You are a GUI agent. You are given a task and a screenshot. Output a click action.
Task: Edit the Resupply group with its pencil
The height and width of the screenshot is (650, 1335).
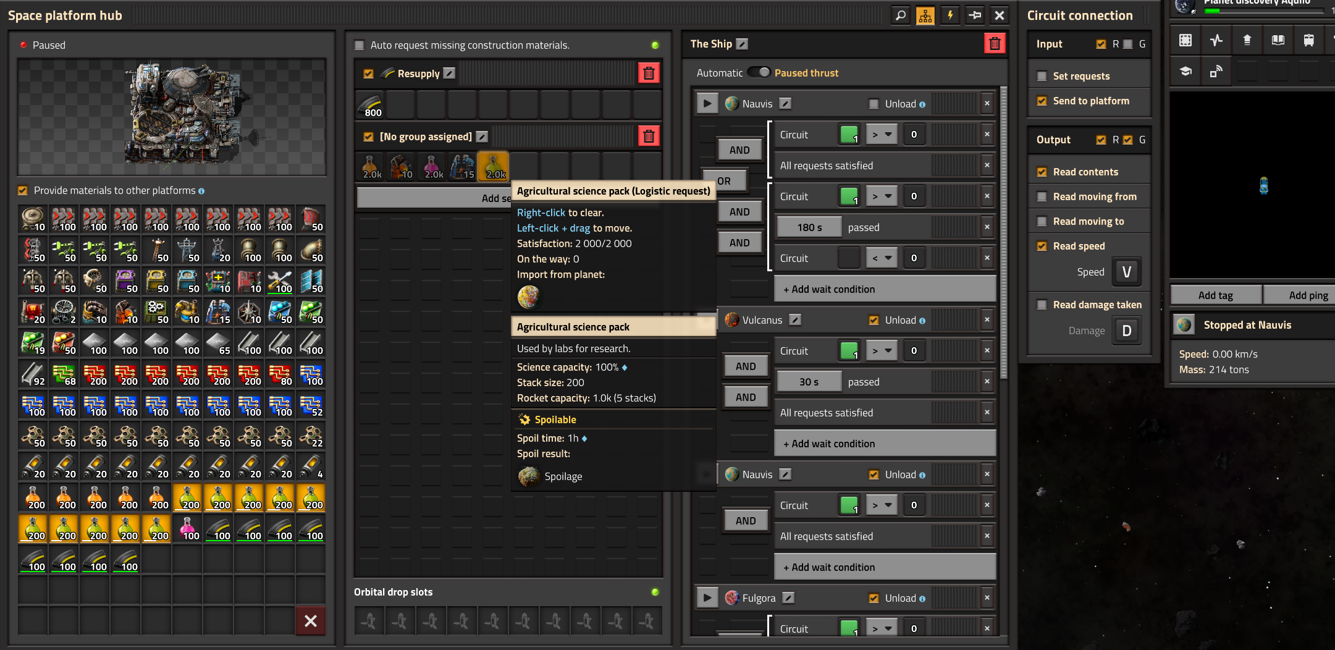[450, 73]
